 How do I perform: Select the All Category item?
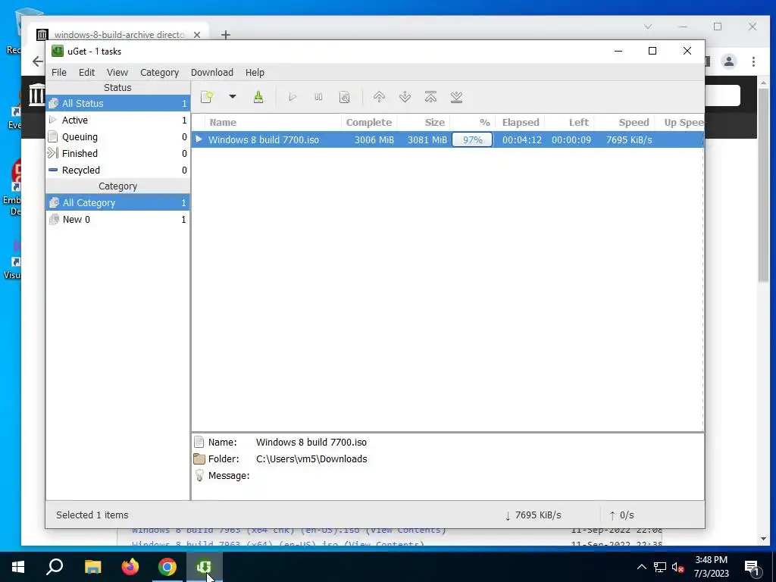pyautogui.click(x=117, y=203)
